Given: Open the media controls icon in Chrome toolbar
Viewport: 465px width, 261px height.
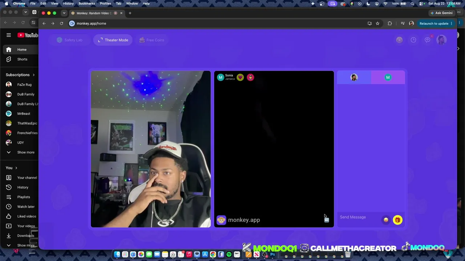Looking at the screenshot, I should pyautogui.click(x=403, y=24).
